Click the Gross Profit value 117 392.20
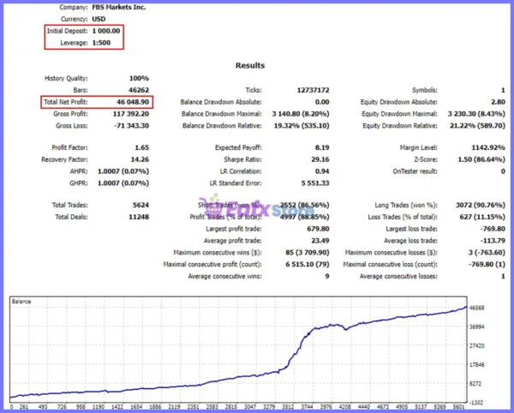This screenshot has height=413, width=514. (131, 114)
